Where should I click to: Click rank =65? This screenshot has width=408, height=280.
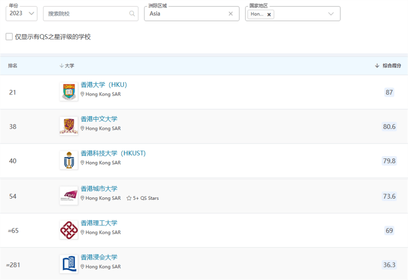click(x=13, y=231)
